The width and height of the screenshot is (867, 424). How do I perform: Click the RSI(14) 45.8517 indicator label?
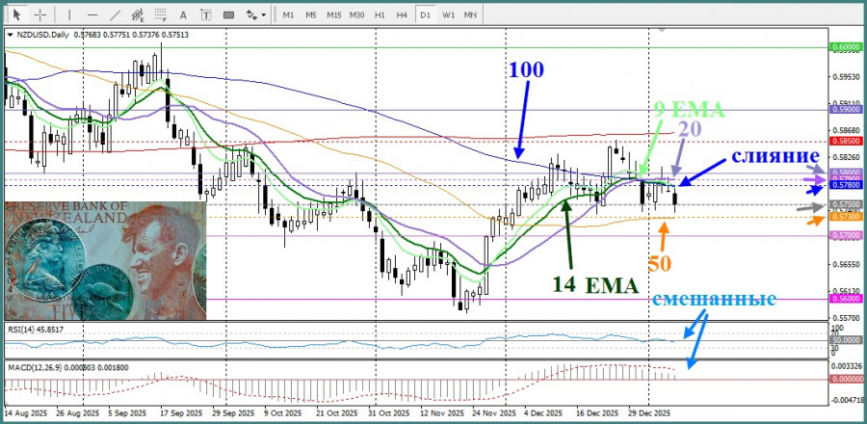[37, 329]
